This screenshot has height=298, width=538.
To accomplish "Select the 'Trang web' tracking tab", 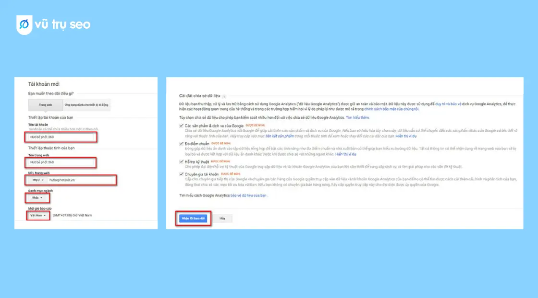I will 45,105.
